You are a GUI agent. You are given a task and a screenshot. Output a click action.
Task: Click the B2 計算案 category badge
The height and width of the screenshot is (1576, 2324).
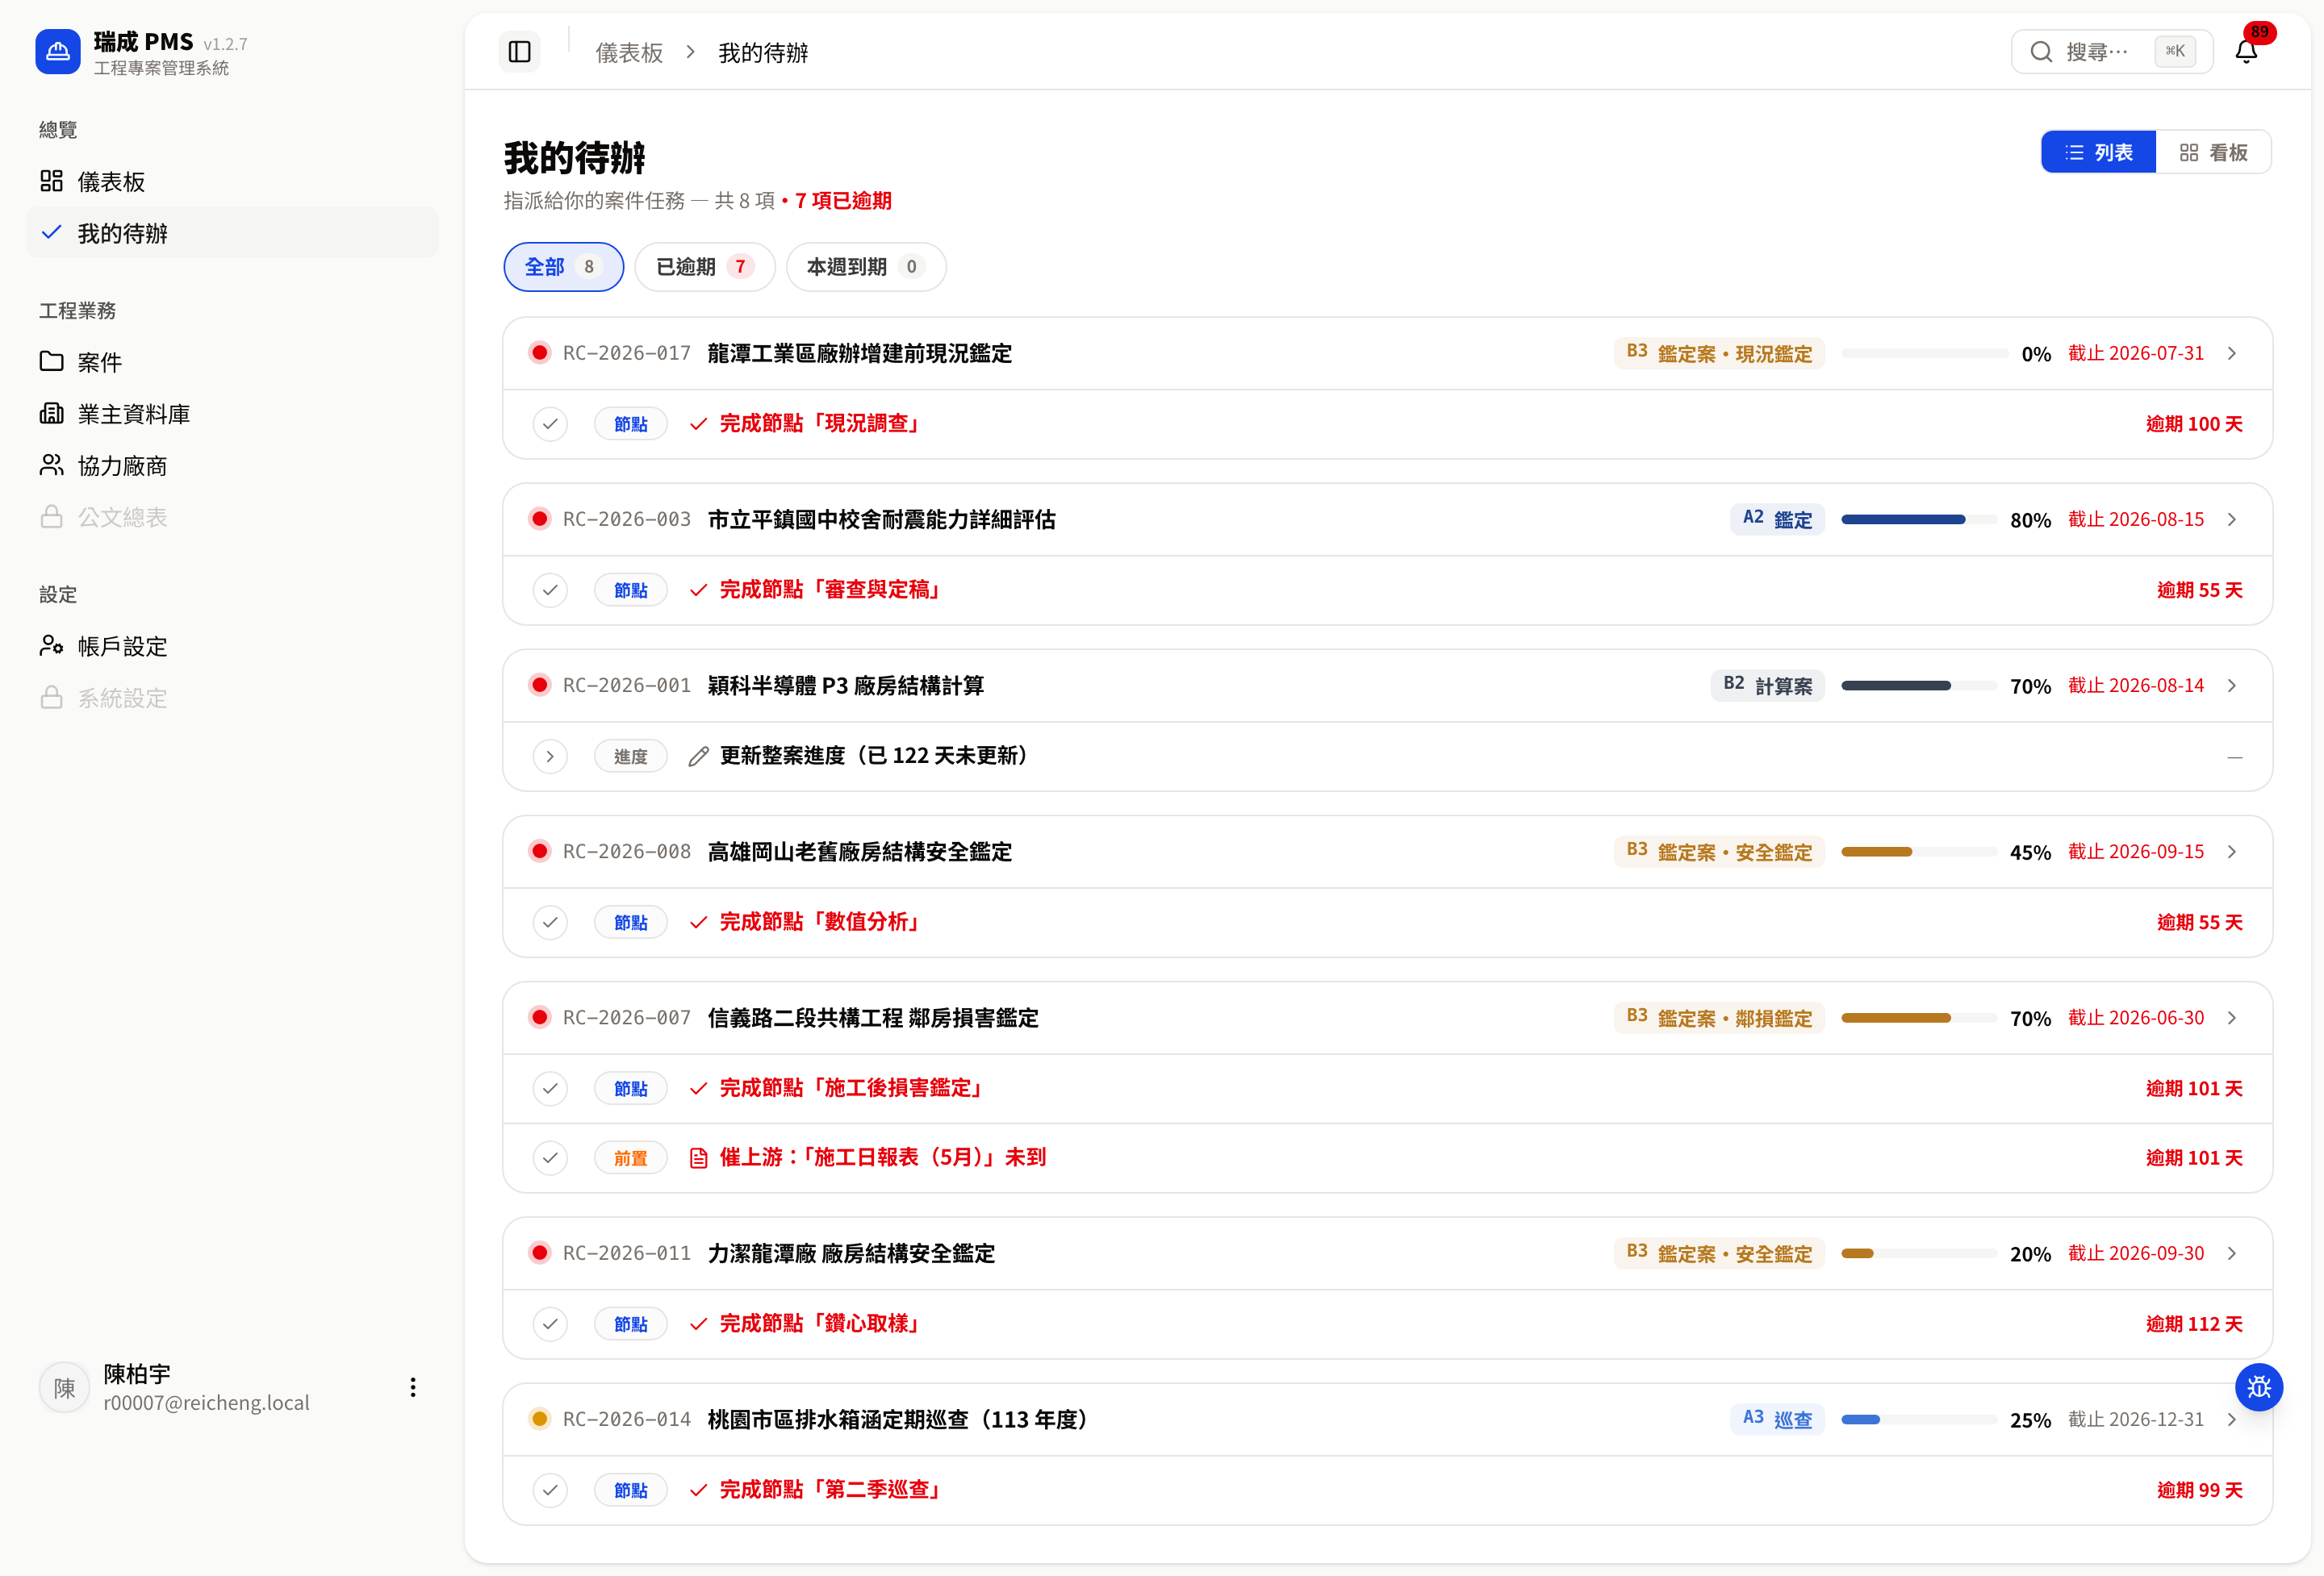pos(1767,685)
